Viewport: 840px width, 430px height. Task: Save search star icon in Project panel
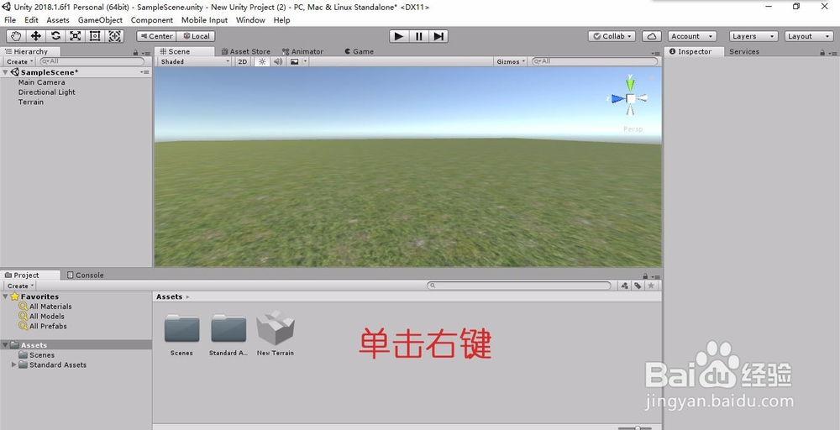click(651, 286)
